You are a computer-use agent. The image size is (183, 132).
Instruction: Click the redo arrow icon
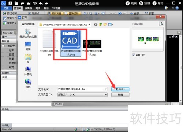tap(46, 4)
